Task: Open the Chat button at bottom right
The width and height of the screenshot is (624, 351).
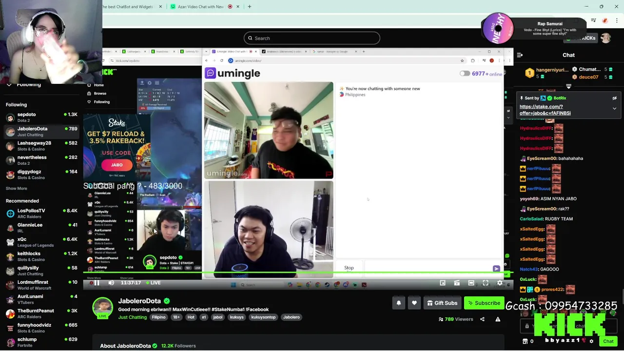Action: [x=608, y=341]
